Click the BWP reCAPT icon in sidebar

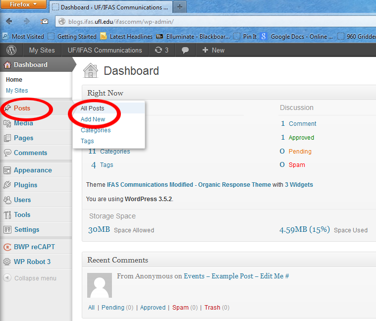(7, 247)
